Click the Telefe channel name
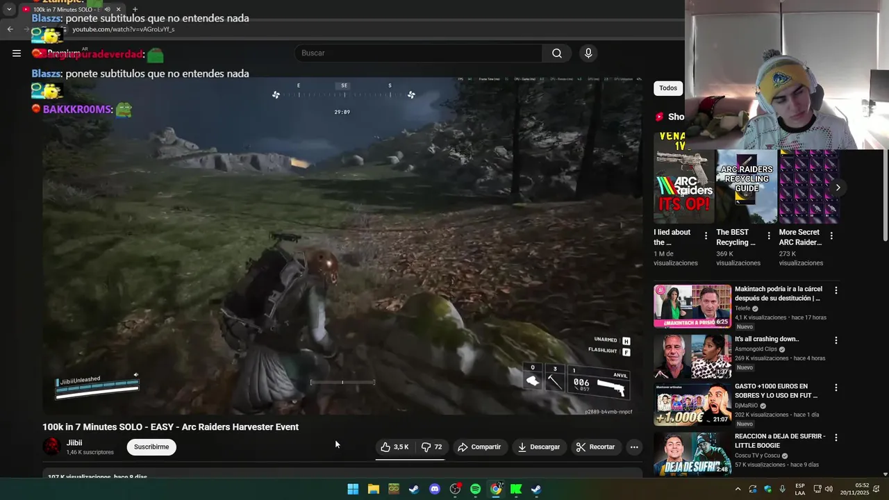The width and height of the screenshot is (889, 500). (x=742, y=308)
